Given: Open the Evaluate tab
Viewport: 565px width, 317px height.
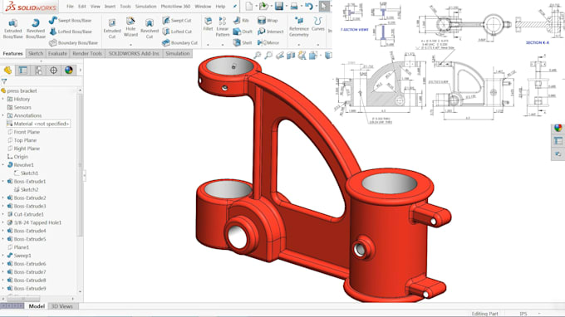Looking at the screenshot, I should pyautogui.click(x=57, y=54).
